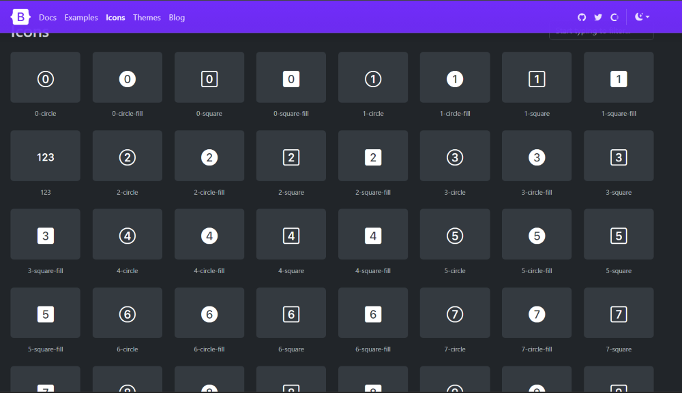Open the 4-square-fill icon

[373, 234]
